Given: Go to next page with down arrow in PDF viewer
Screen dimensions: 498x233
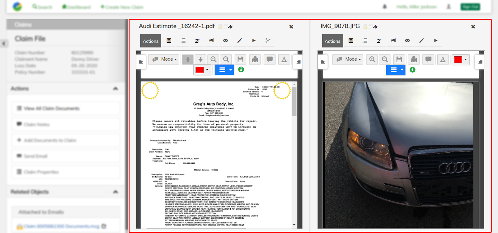Looking at the screenshot, I should pos(200,59).
